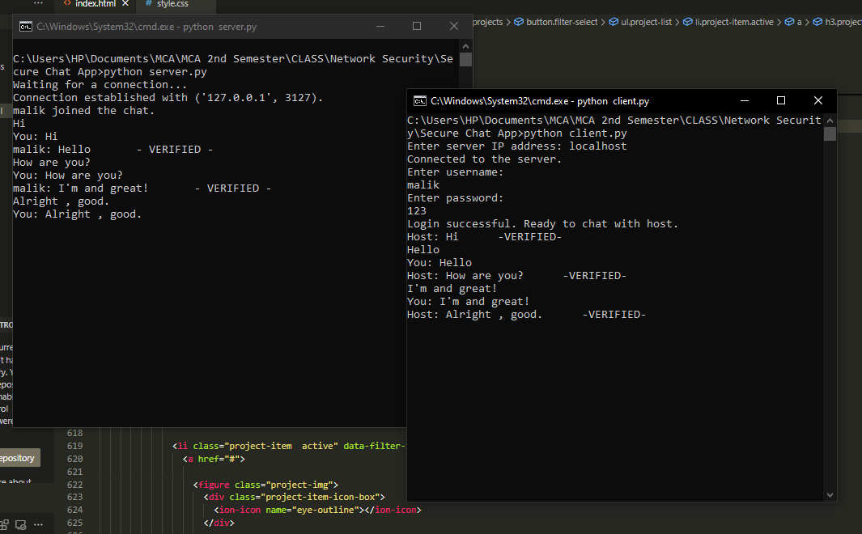Click the tab overflow ellipsis at top left

click(x=39, y=4)
